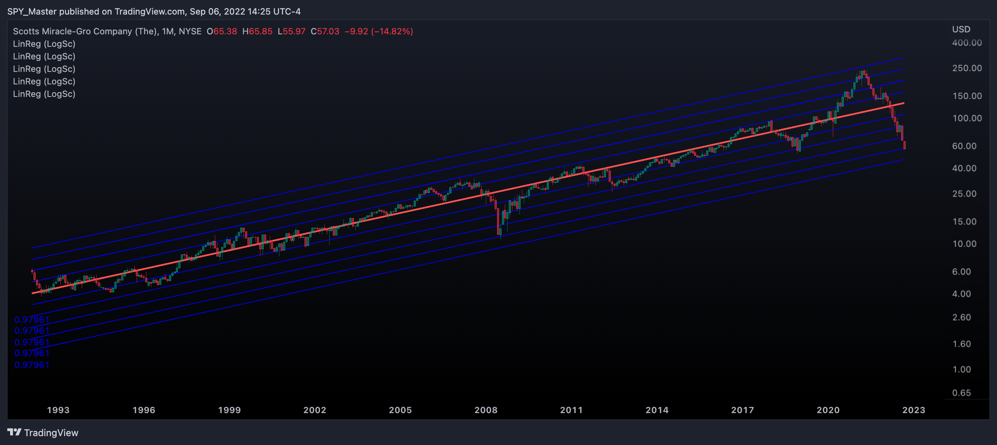Click the 2005 time axis label

(x=400, y=410)
